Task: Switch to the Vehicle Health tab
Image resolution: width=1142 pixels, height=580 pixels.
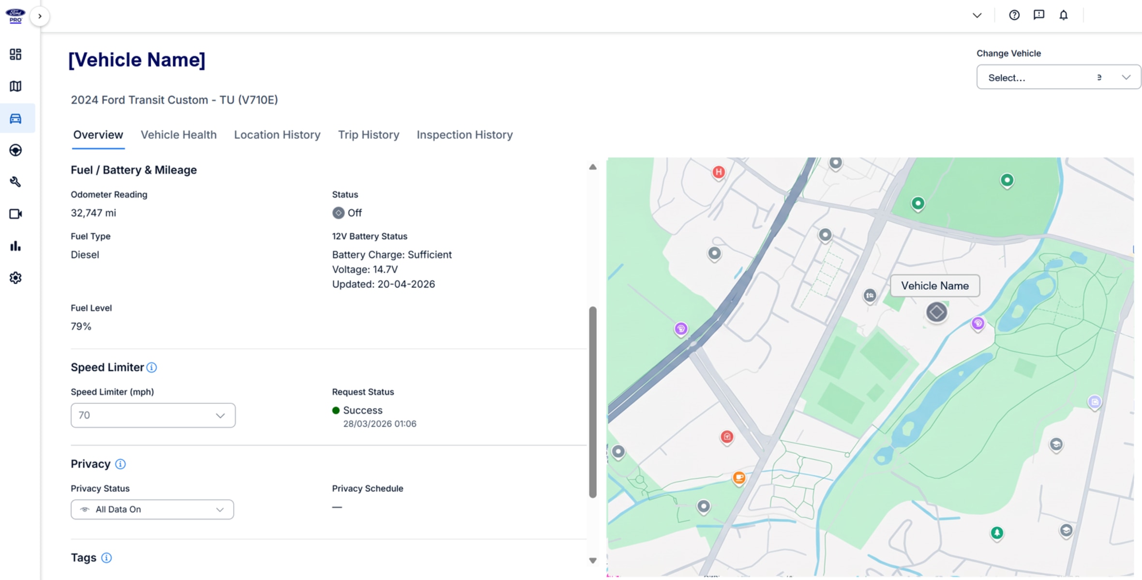Action: (179, 135)
